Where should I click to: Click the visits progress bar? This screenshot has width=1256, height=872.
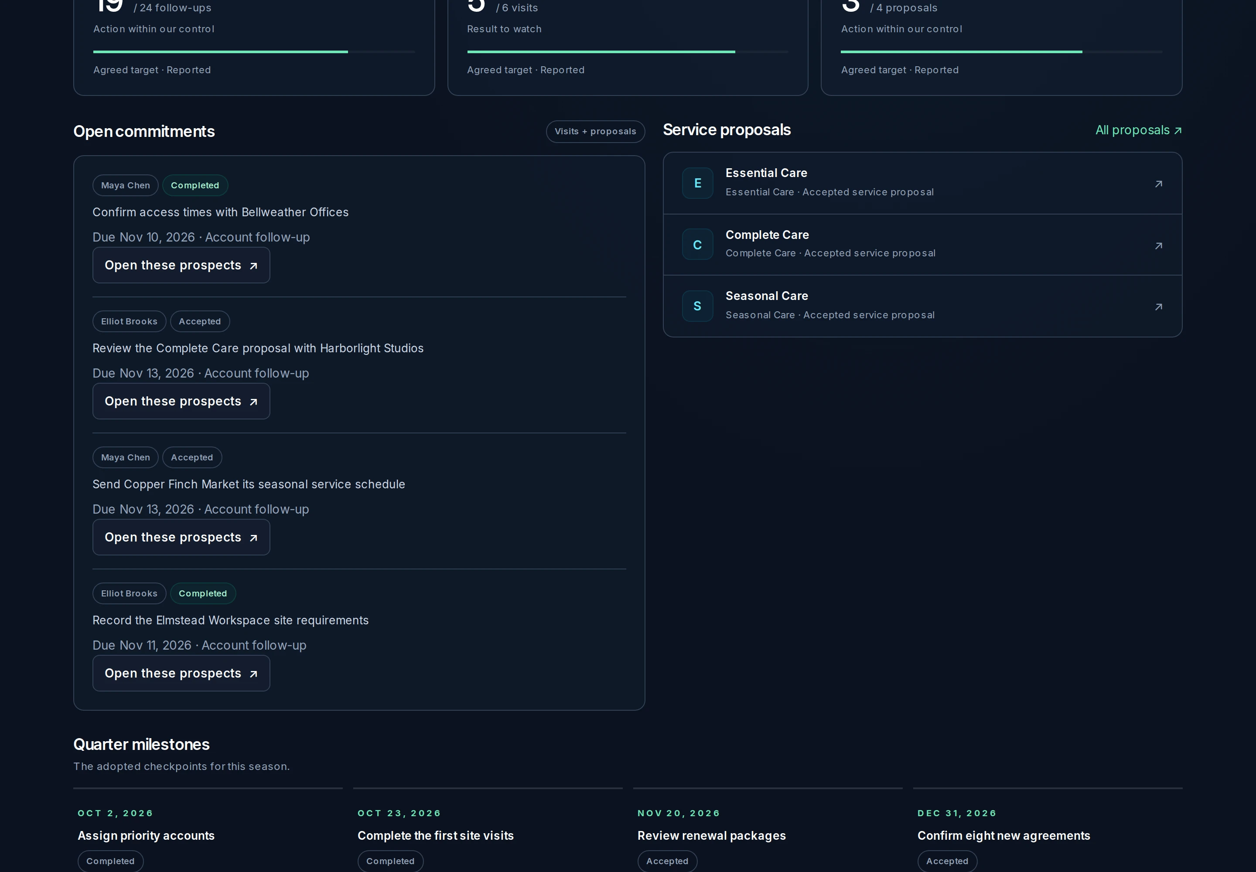628,52
